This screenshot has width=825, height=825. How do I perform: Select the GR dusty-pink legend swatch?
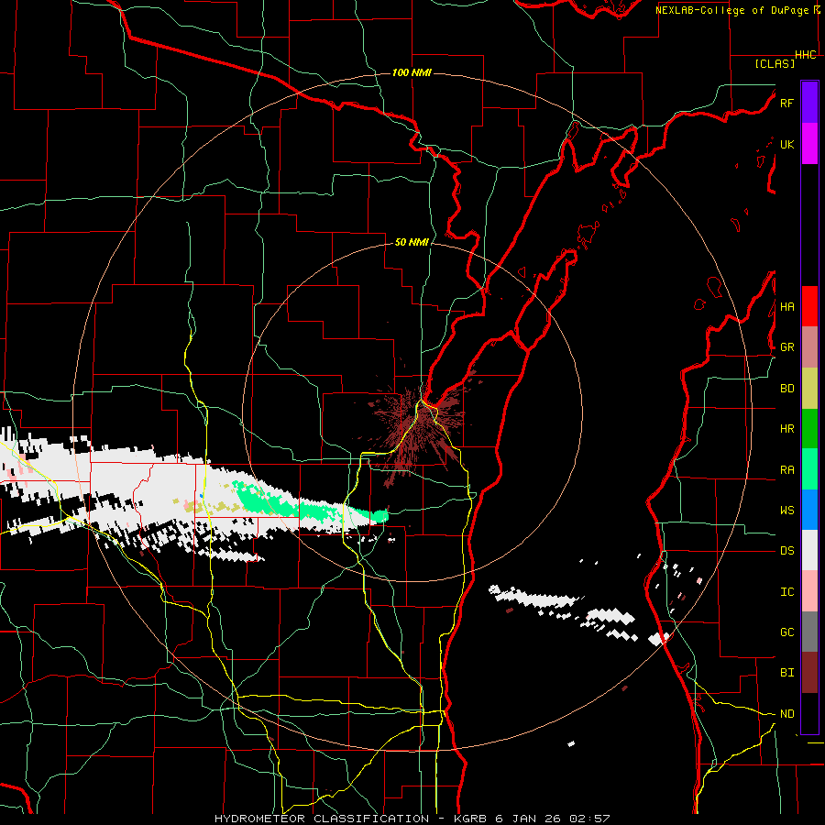coord(809,346)
